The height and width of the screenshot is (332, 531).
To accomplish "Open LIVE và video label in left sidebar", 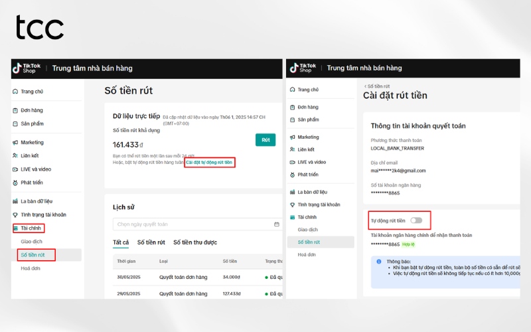I will pos(36,169).
